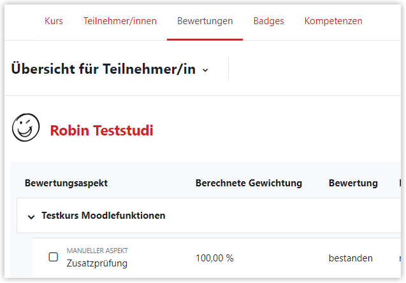The width and height of the screenshot is (406, 283).
Task: Open the Robin Teststudi profile link
Action: pyautogui.click(x=101, y=130)
